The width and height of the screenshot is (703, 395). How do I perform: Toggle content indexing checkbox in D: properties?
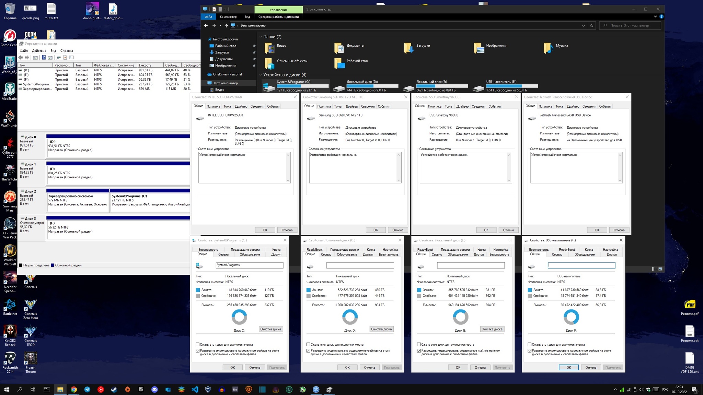point(308,351)
